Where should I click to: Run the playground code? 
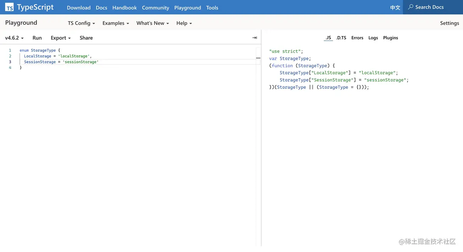coord(37,38)
